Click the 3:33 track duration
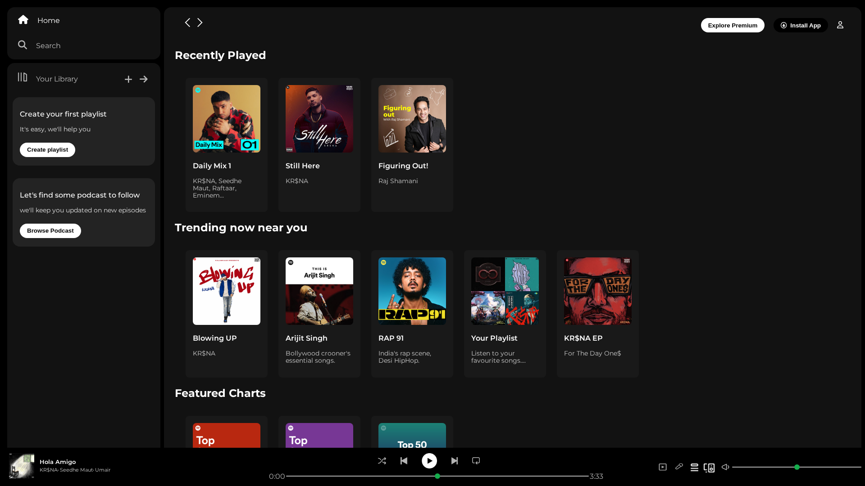The height and width of the screenshot is (486, 865). pos(596,476)
